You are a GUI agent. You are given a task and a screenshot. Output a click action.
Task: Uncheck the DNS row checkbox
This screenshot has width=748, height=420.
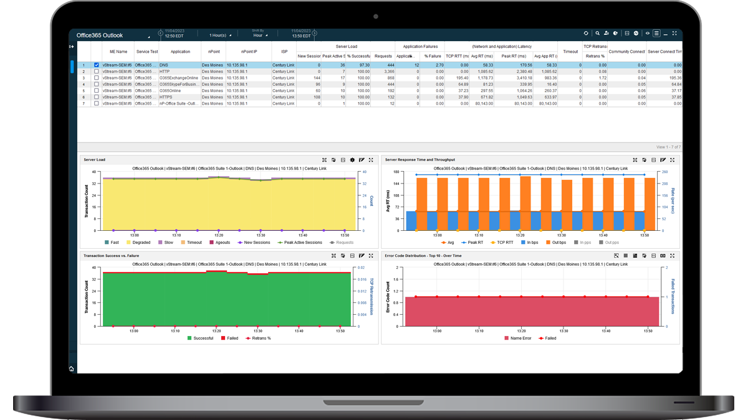click(96, 65)
